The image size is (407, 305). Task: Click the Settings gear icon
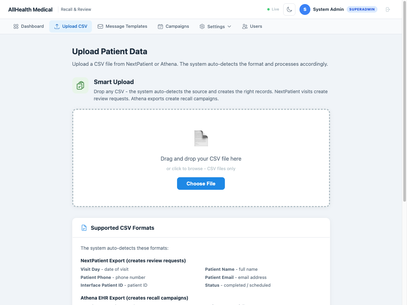(x=202, y=26)
